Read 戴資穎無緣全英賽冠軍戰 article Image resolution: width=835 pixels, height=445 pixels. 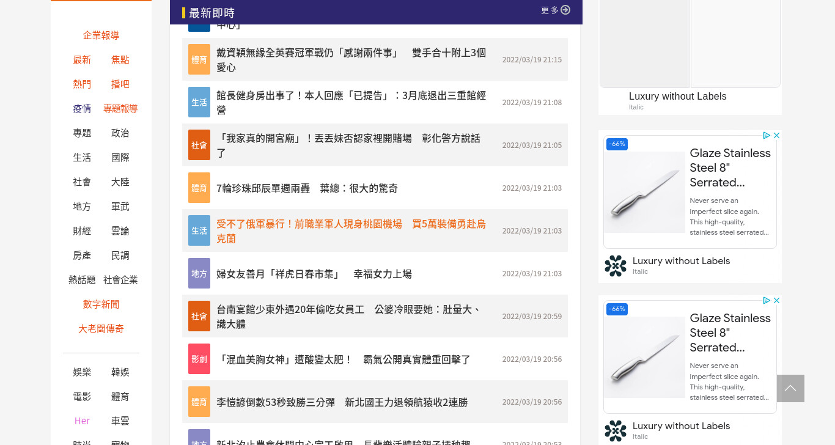pyautogui.click(x=351, y=60)
